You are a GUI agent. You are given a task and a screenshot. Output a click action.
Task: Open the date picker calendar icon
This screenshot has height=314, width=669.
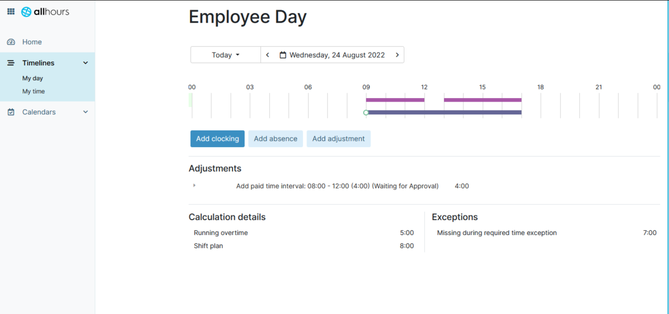(283, 55)
